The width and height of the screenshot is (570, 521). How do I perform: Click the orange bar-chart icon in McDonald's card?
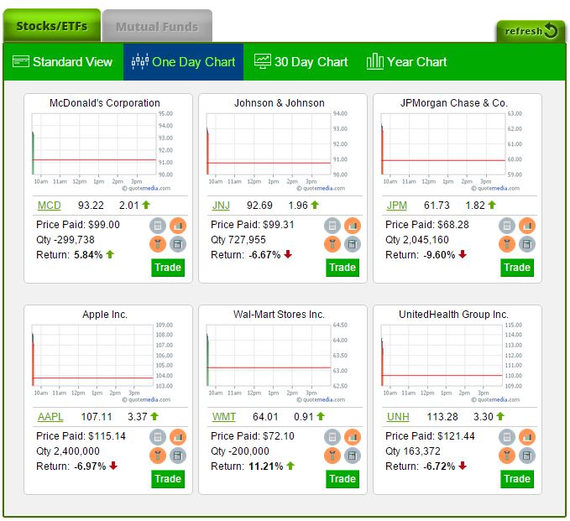point(177,226)
